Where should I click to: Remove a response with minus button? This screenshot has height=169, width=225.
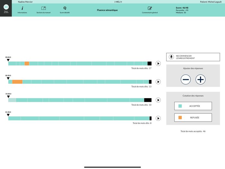tap(186, 80)
